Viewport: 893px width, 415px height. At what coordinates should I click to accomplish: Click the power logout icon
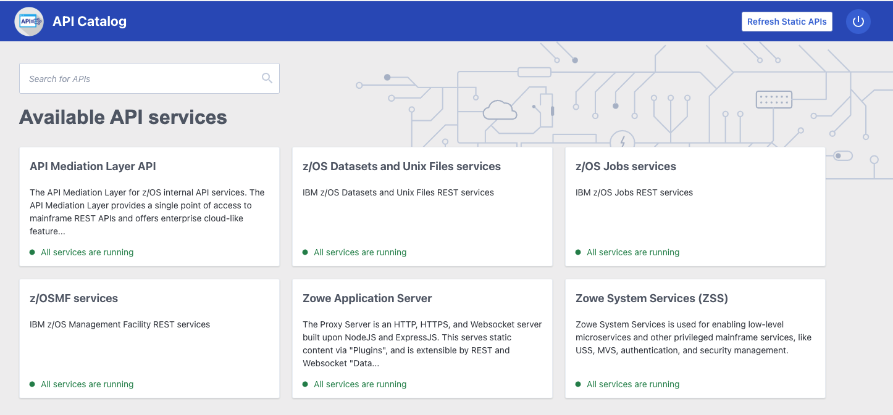pos(858,22)
